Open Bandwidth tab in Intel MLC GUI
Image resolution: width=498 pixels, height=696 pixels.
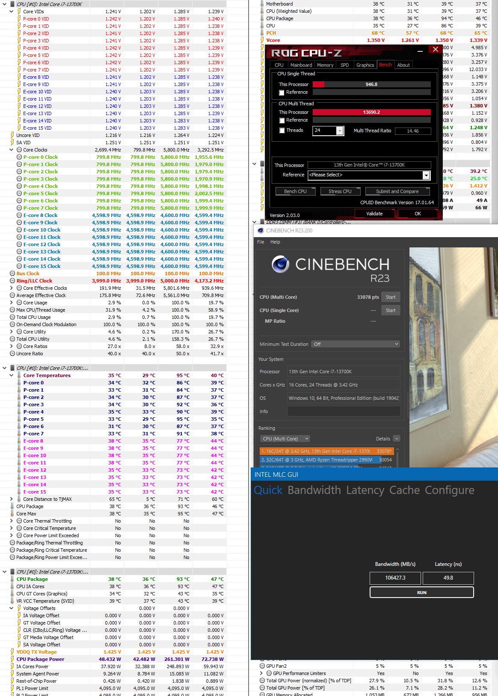(314, 490)
